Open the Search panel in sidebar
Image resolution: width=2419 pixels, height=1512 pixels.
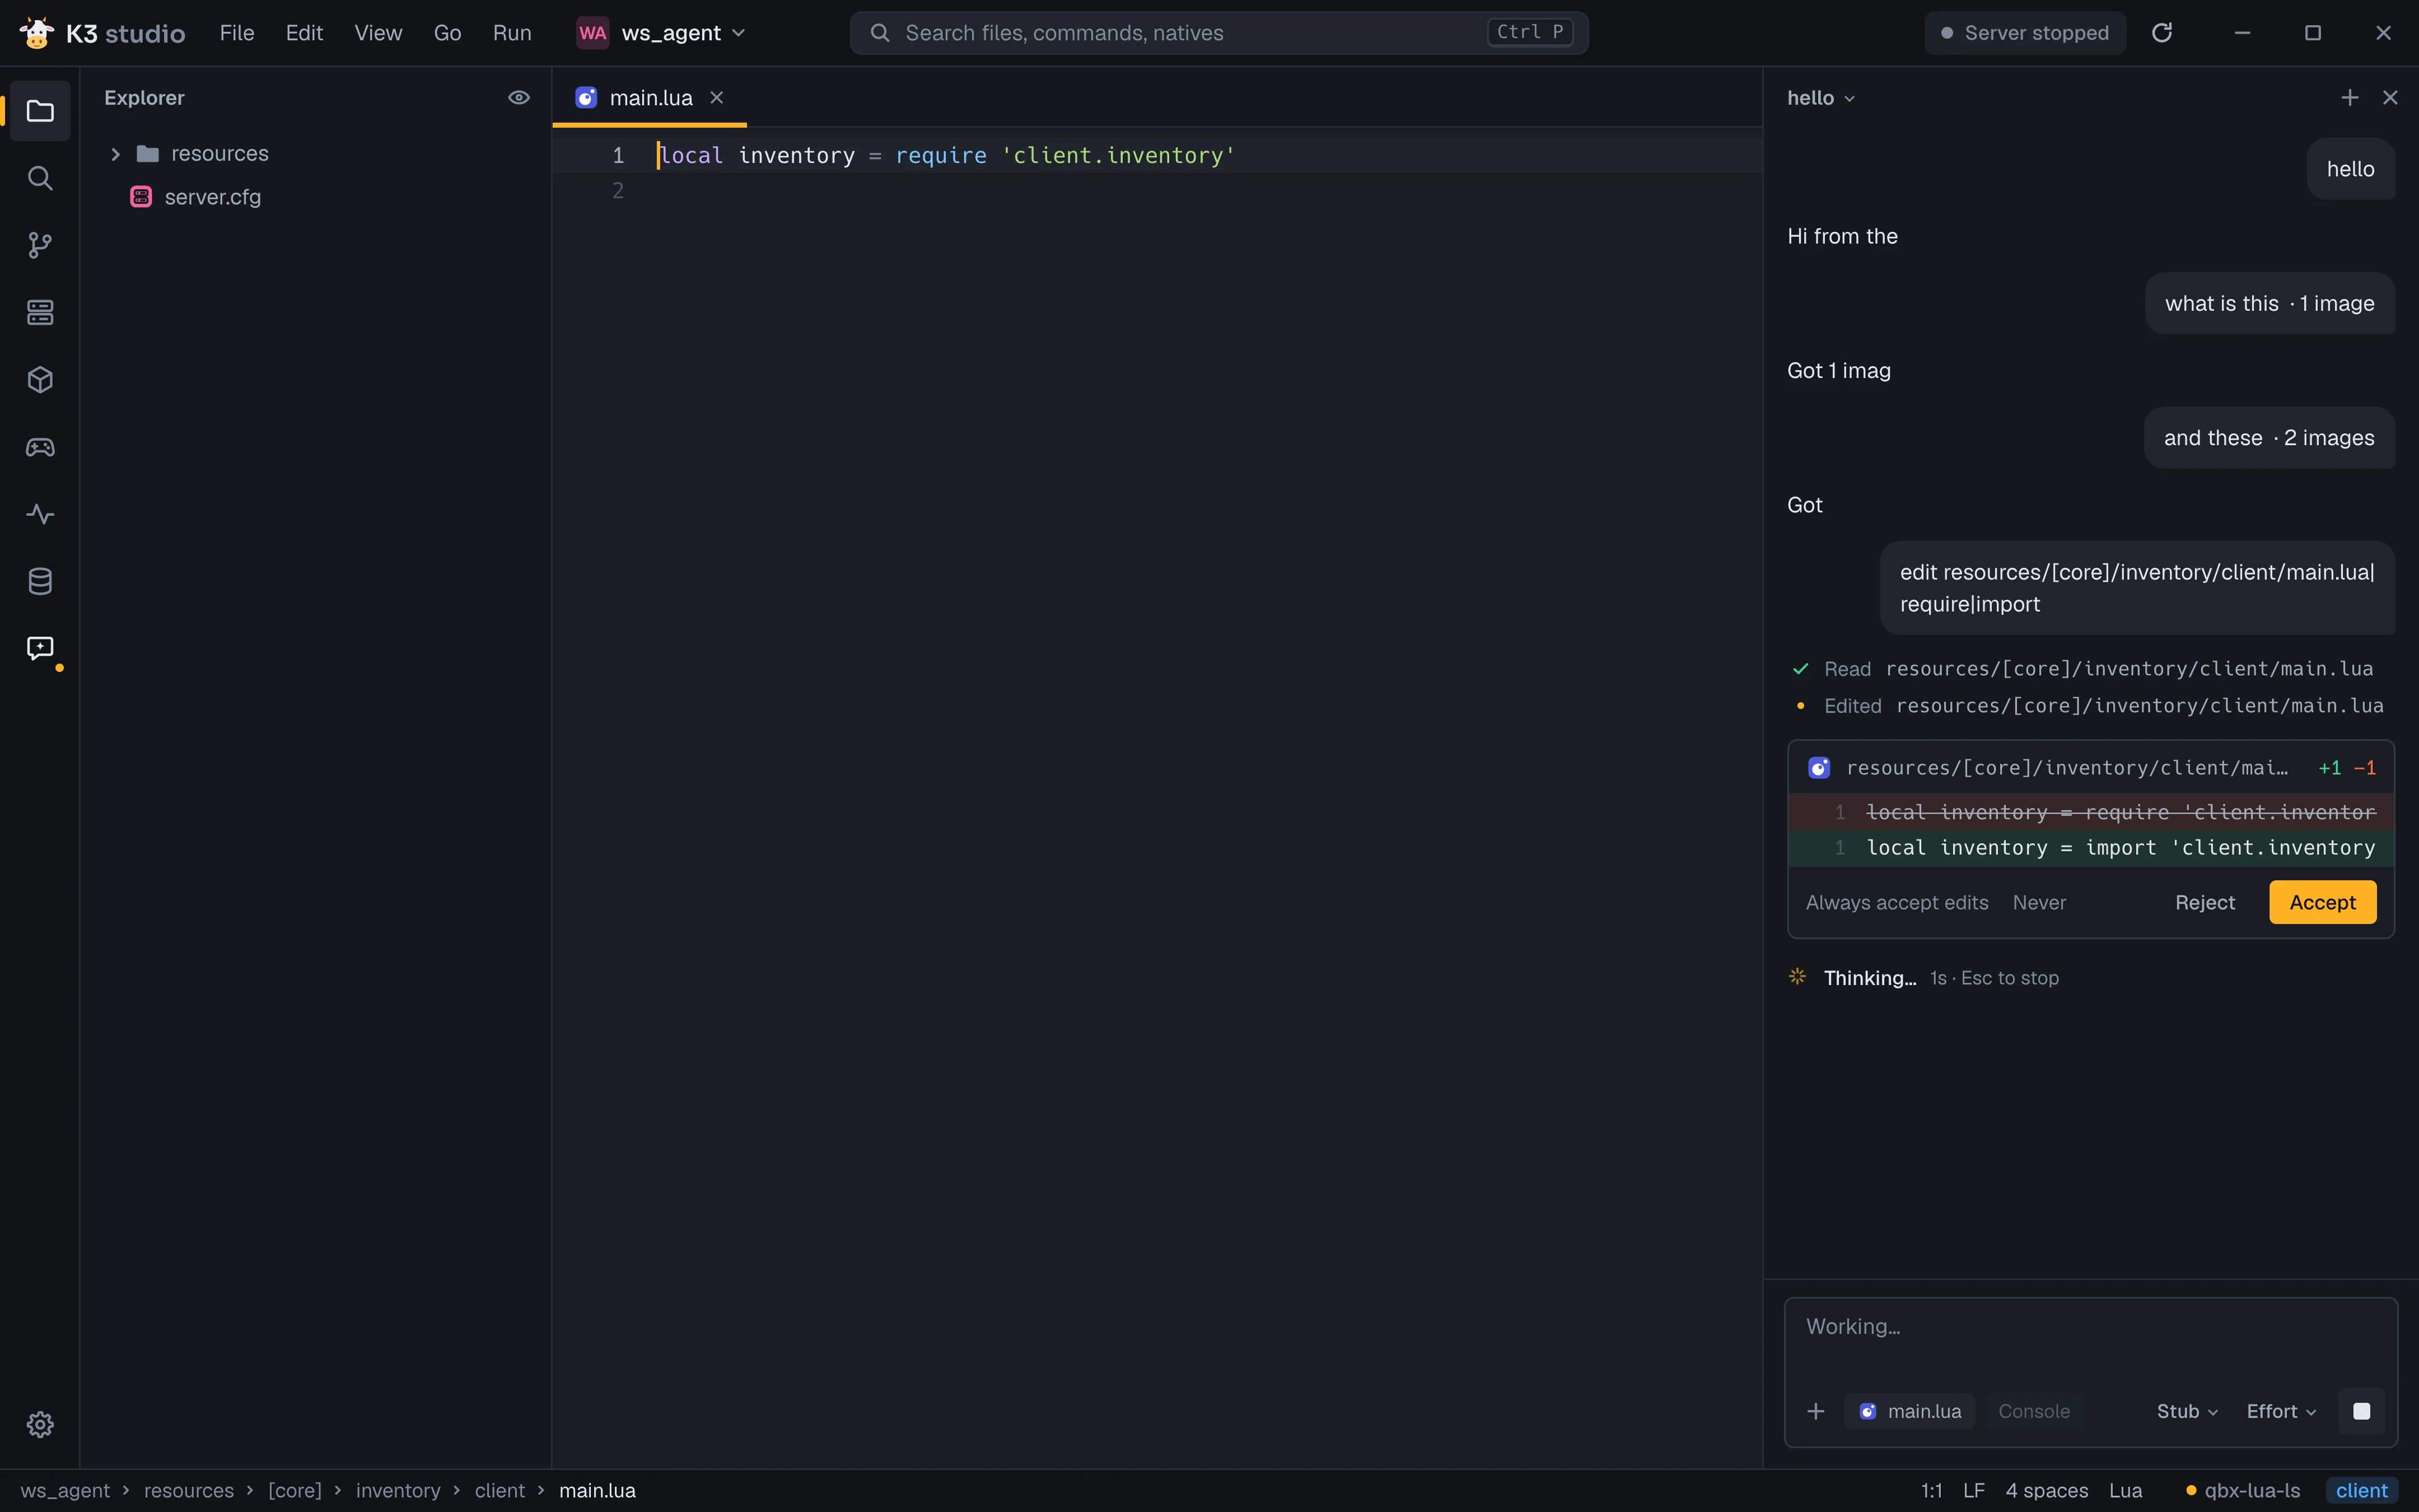tap(40, 178)
